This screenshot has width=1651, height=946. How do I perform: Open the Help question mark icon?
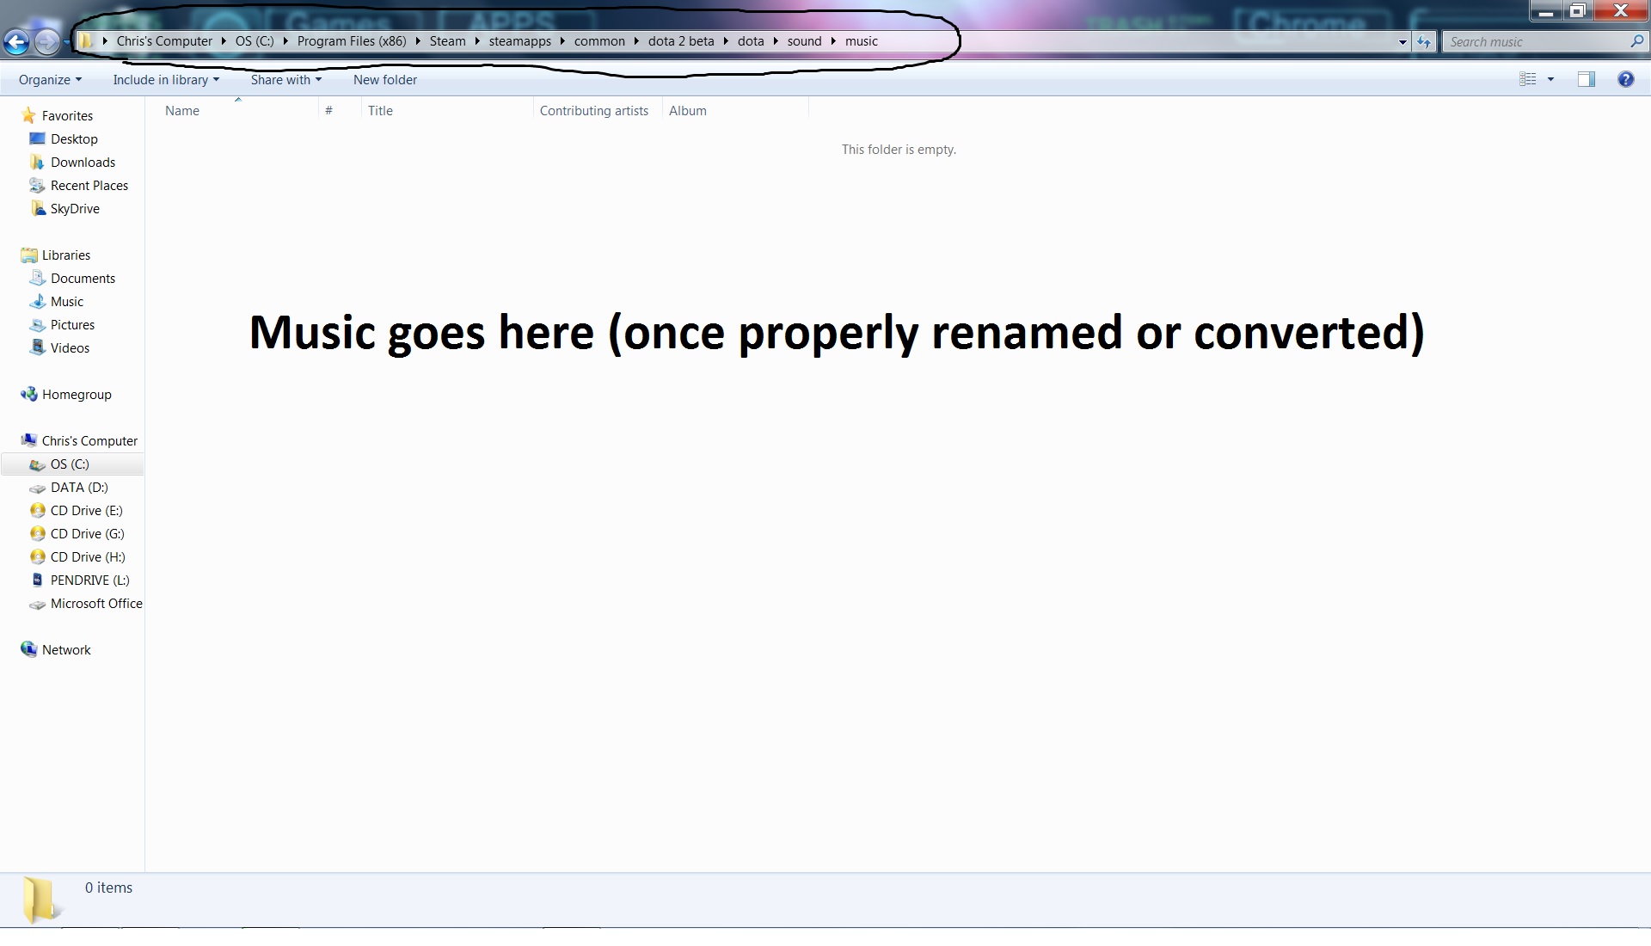point(1625,79)
